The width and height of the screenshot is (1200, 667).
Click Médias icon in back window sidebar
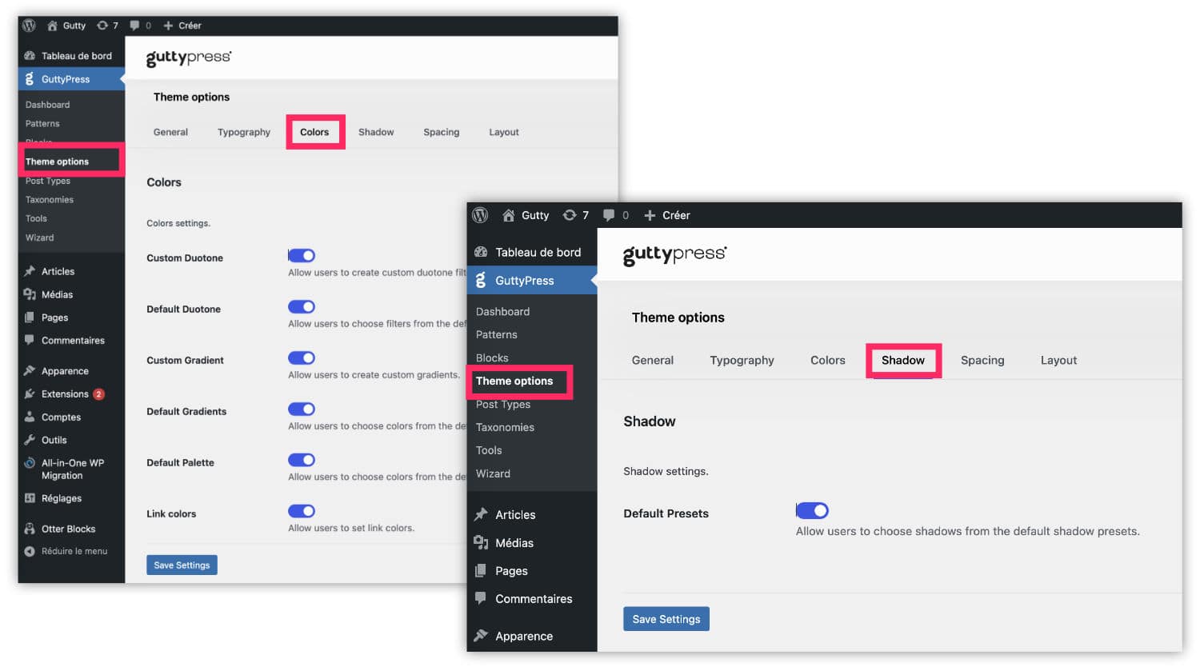tap(30, 294)
